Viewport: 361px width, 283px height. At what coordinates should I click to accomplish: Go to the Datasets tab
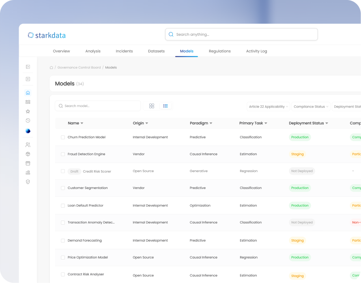[x=156, y=51]
